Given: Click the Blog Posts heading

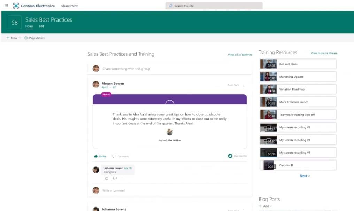Looking at the screenshot, I should [x=269, y=199].
